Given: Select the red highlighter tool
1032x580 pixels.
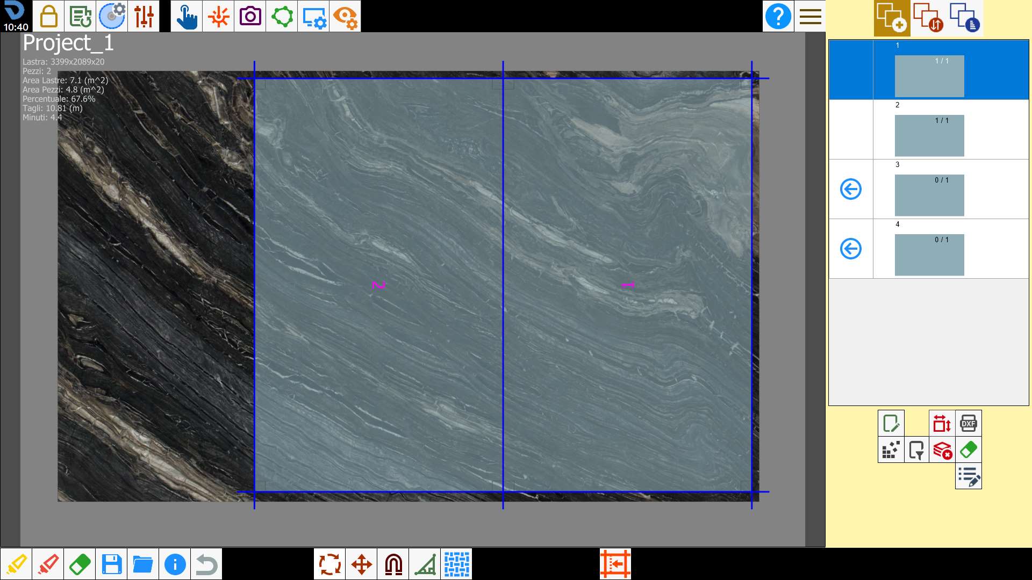Looking at the screenshot, I should [48, 564].
